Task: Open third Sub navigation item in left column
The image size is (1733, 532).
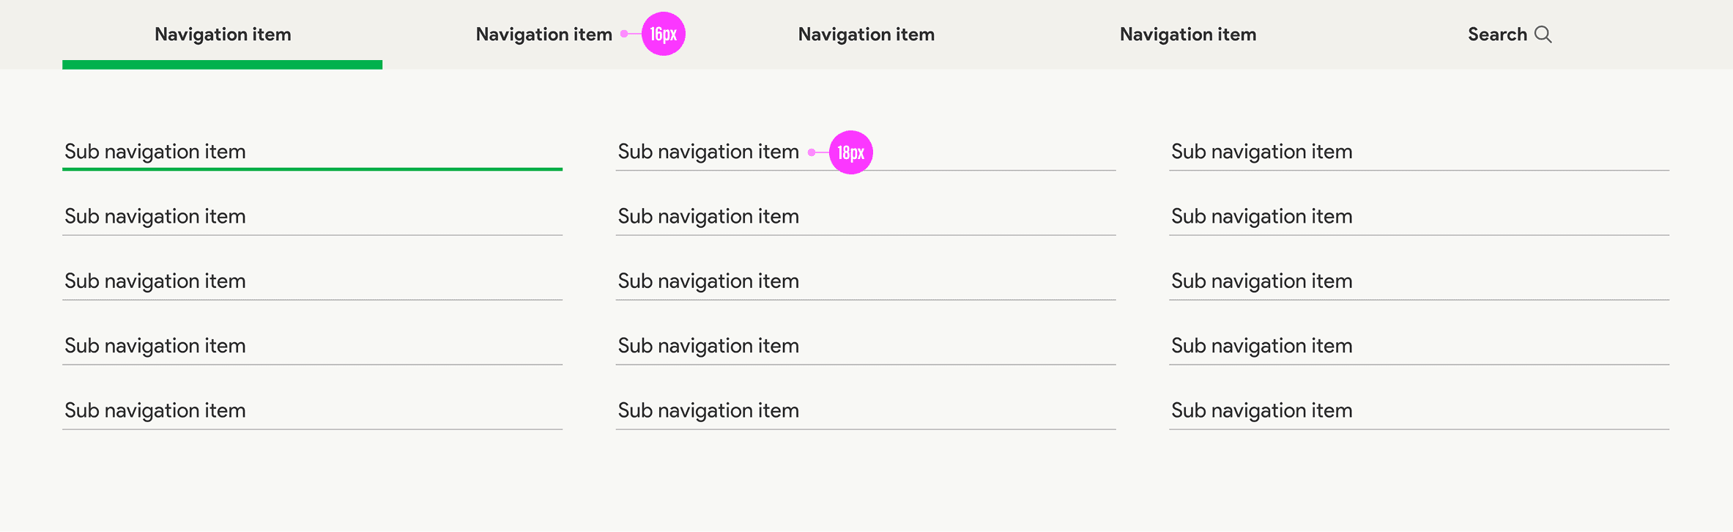Action: tap(155, 281)
